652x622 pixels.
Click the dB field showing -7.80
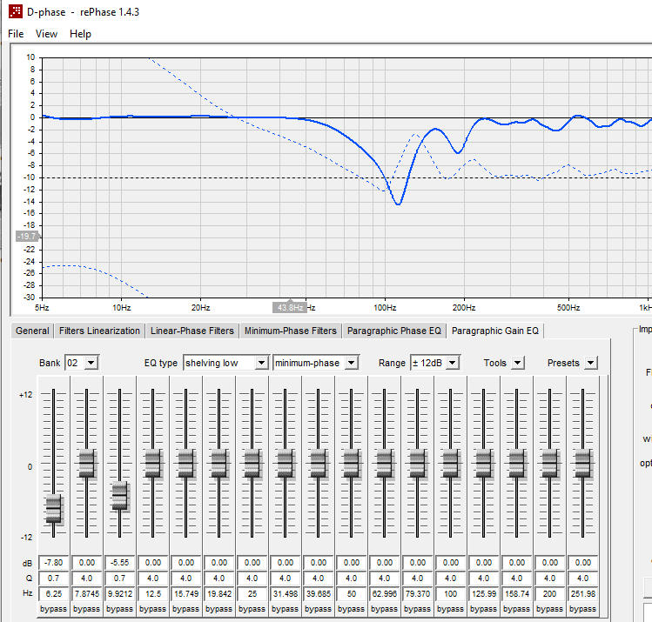53,563
